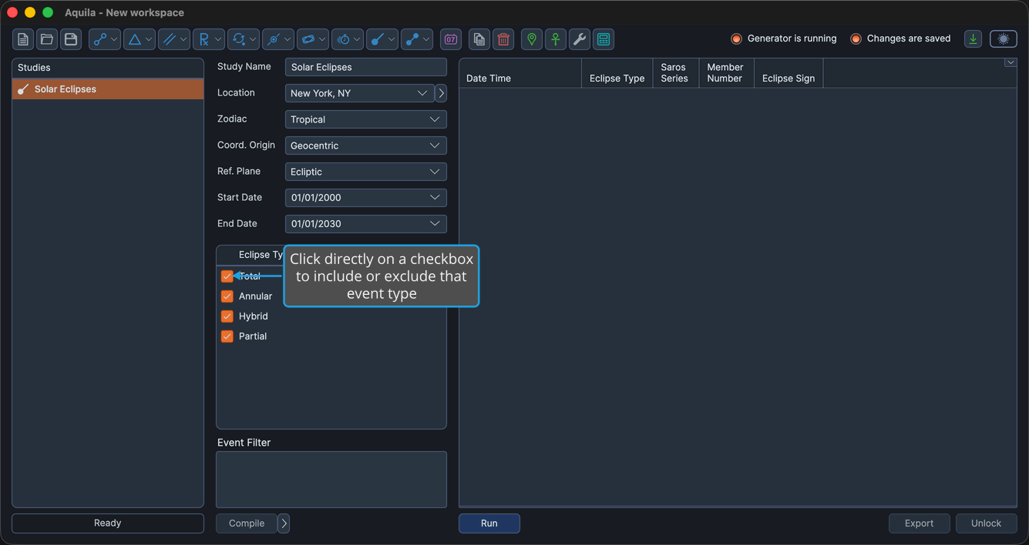Open the Zodiac dropdown set to Tropical
Viewport: 1029px width, 545px height.
click(x=366, y=119)
